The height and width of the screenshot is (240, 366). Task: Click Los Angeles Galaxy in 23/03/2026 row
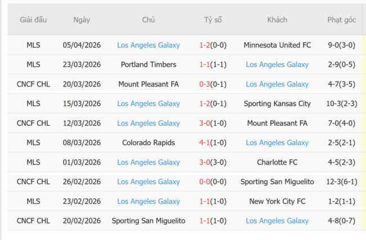point(277,65)
